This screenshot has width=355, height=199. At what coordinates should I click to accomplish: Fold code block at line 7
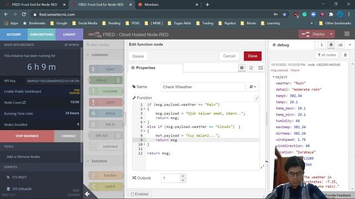[x=144, y=131]
